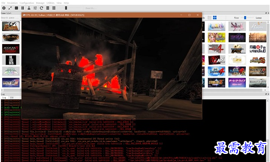Open the Help menu
Viewport: 270px width, 162px height.
66,3
